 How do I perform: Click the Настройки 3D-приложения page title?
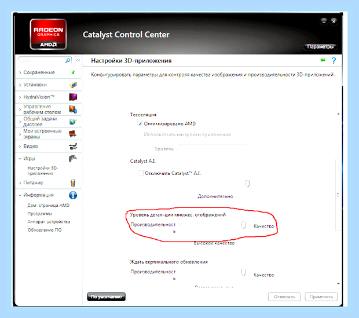(x=131, y=61)
